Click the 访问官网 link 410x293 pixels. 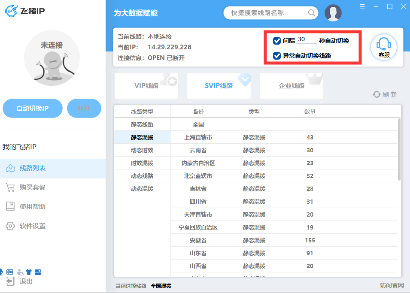pos(392,285)
